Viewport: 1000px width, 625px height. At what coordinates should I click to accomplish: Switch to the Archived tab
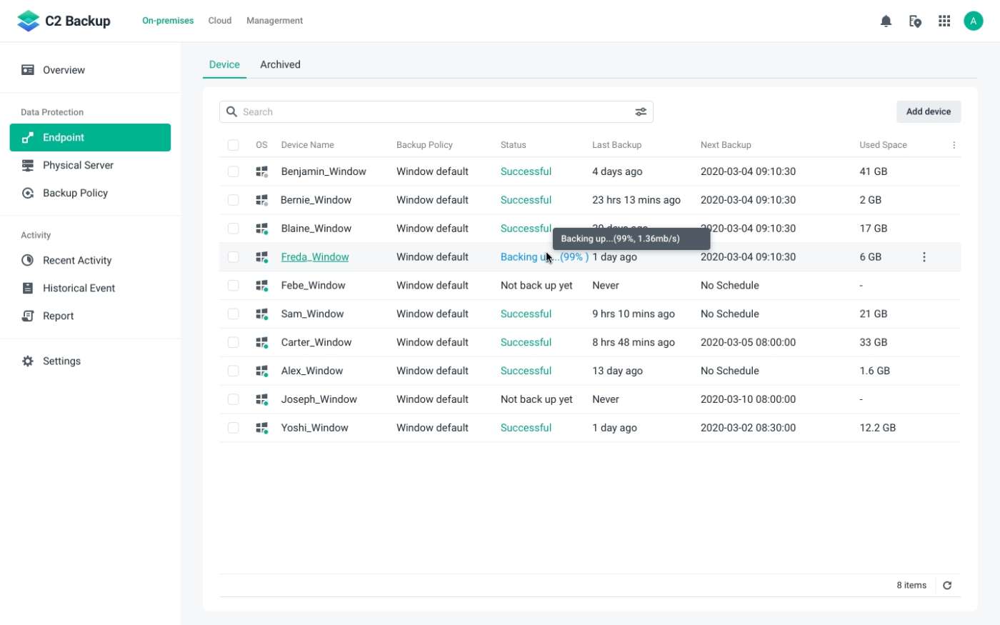pos(280,64)
